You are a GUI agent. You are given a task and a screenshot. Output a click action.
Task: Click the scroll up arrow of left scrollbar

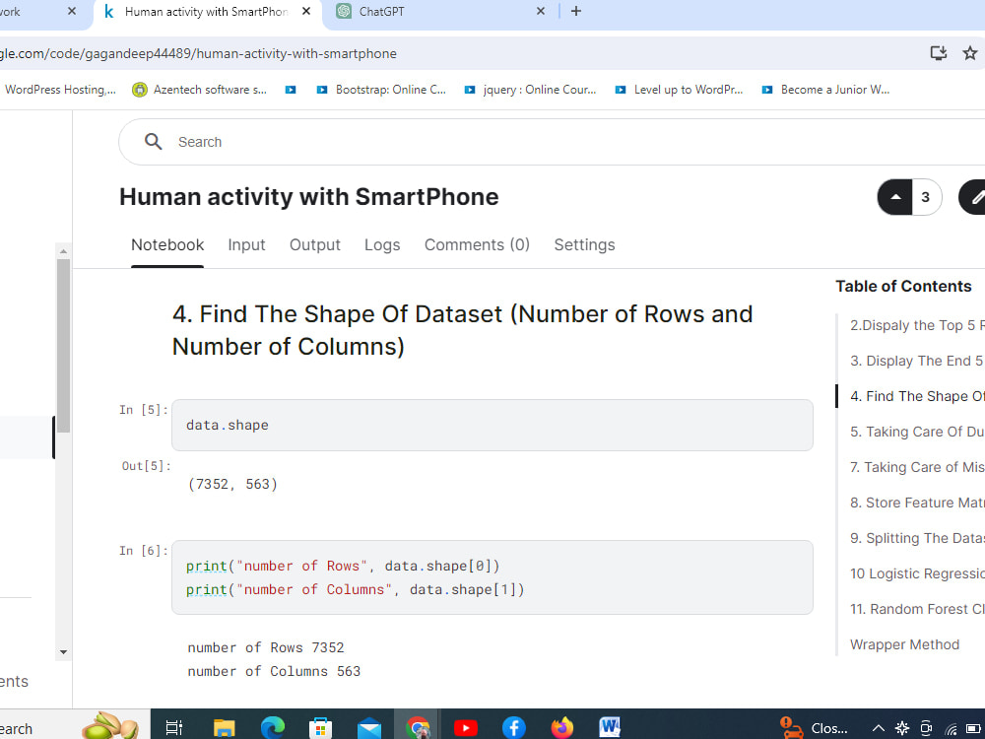[x=63, y=250]
